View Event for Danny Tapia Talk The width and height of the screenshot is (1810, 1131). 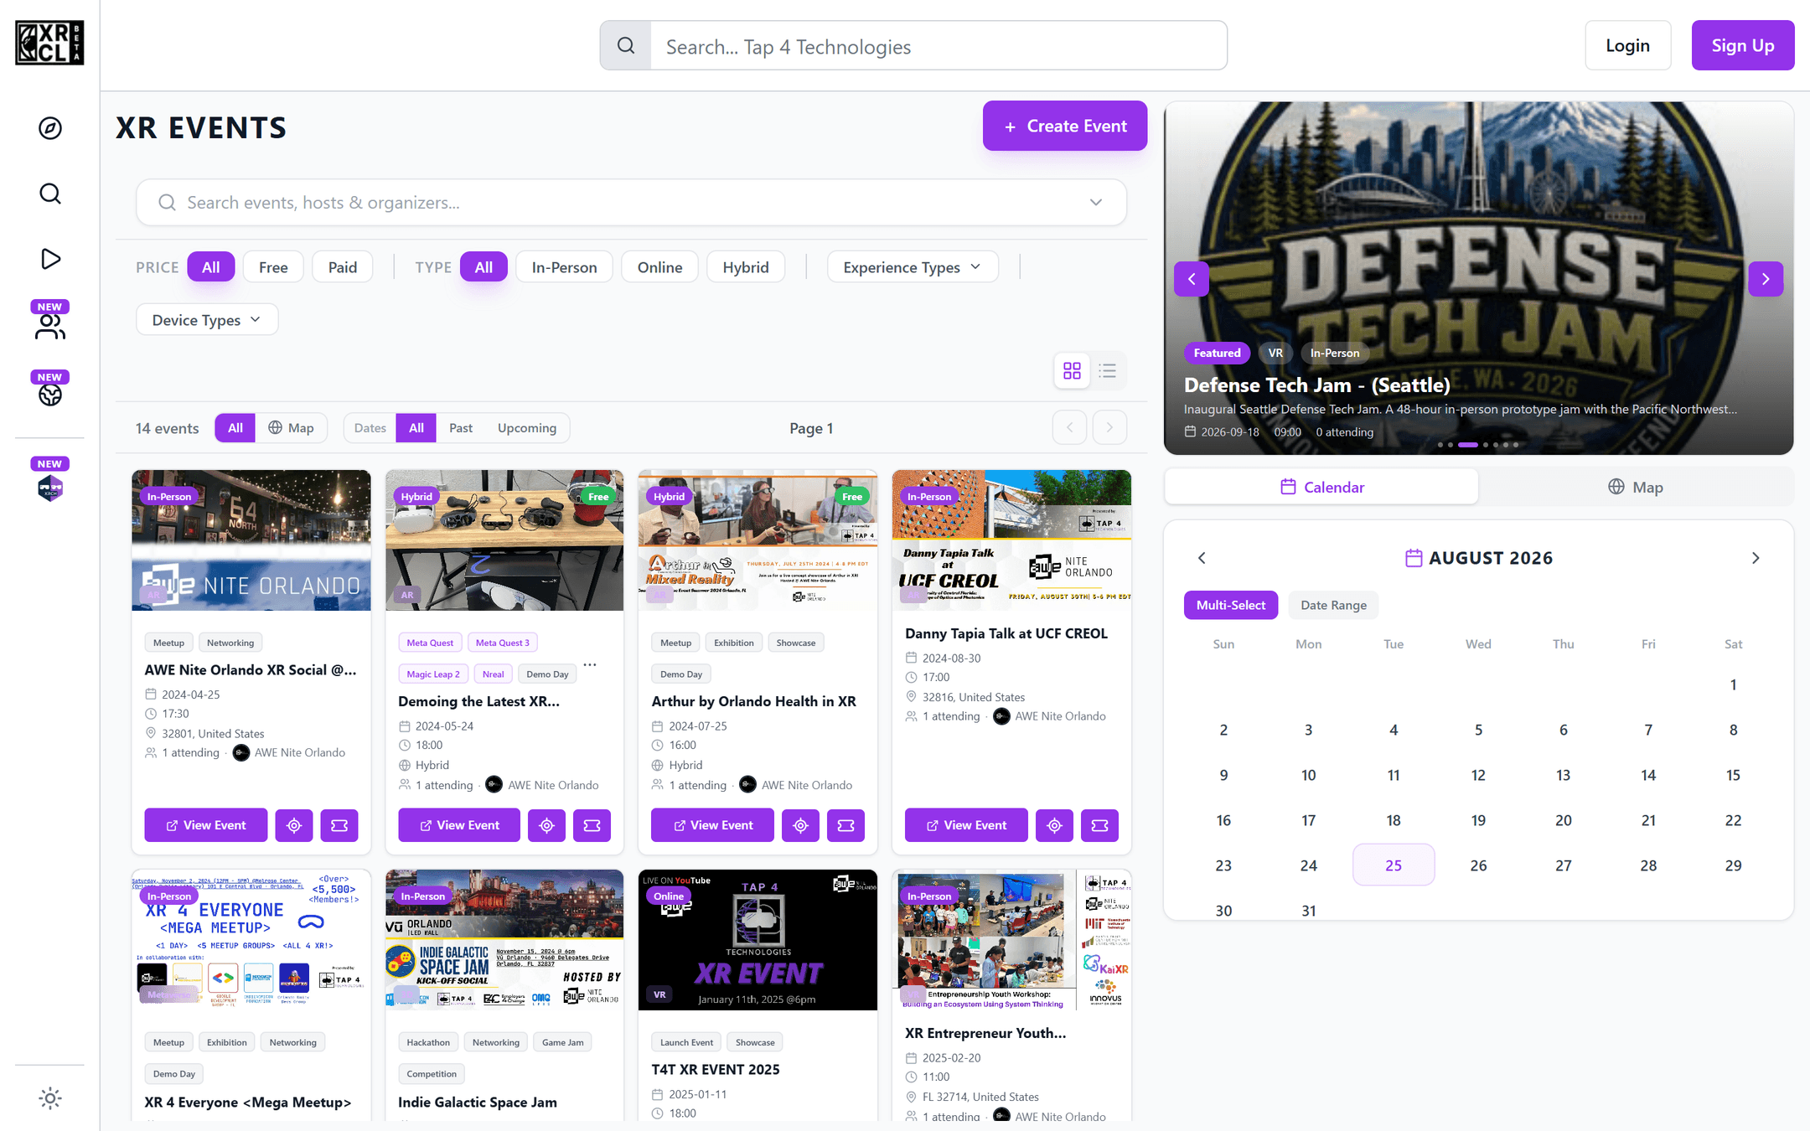tap(966, 825)
